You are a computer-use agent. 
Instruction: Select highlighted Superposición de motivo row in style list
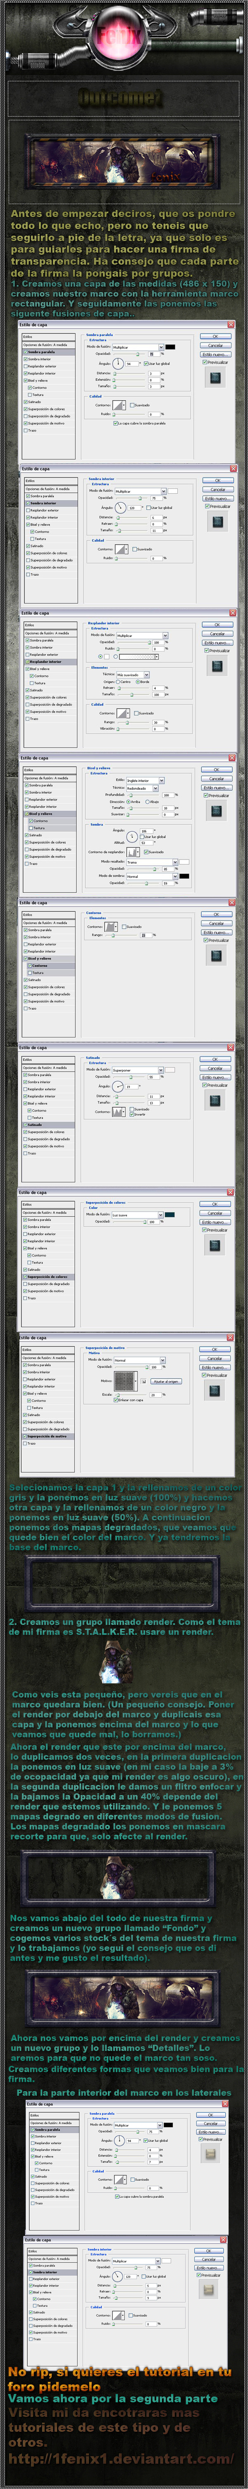pos(48,1438)
